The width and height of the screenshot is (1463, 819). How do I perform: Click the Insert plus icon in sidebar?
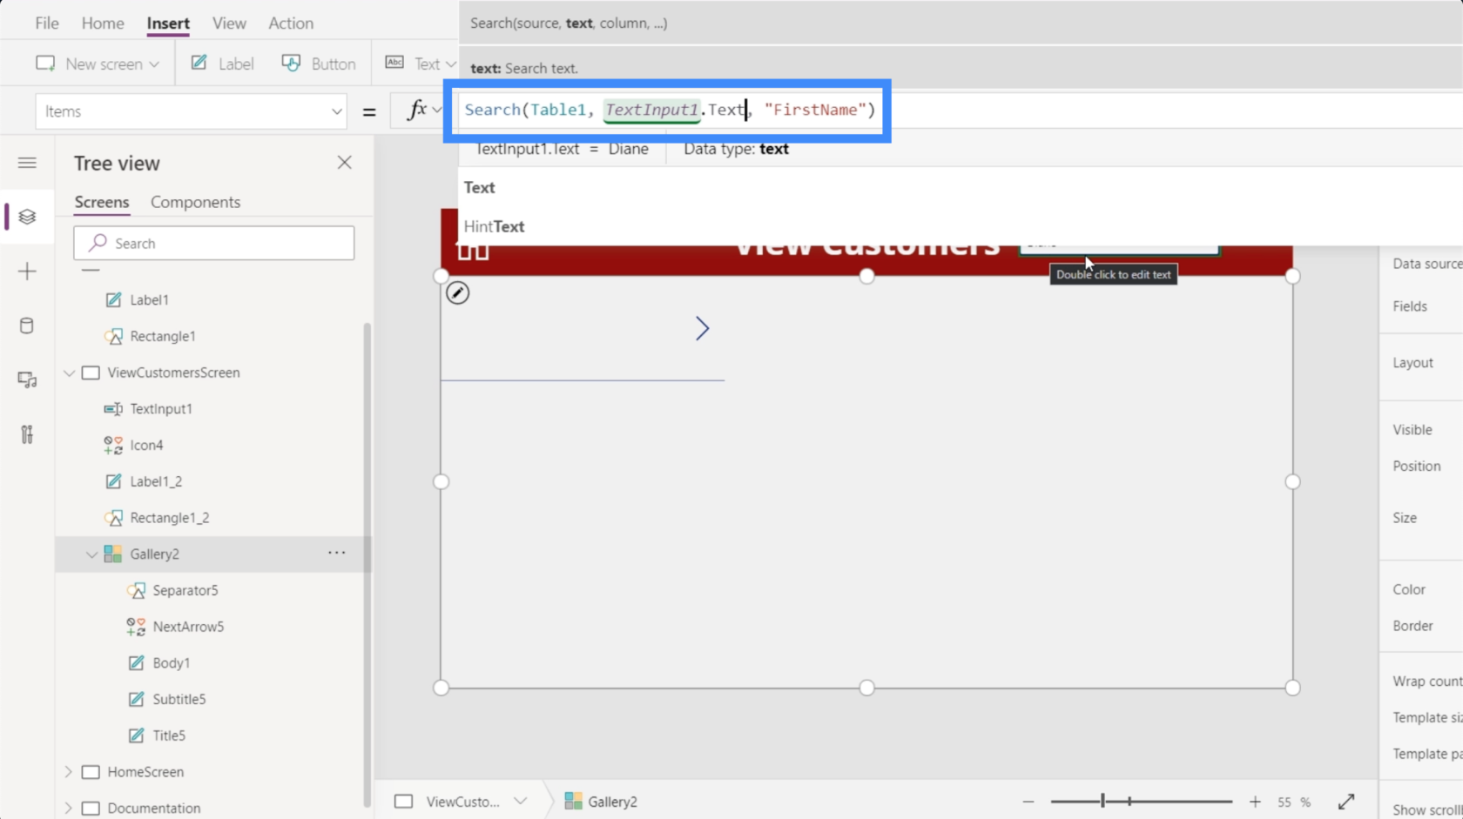(x=27, y=272)
